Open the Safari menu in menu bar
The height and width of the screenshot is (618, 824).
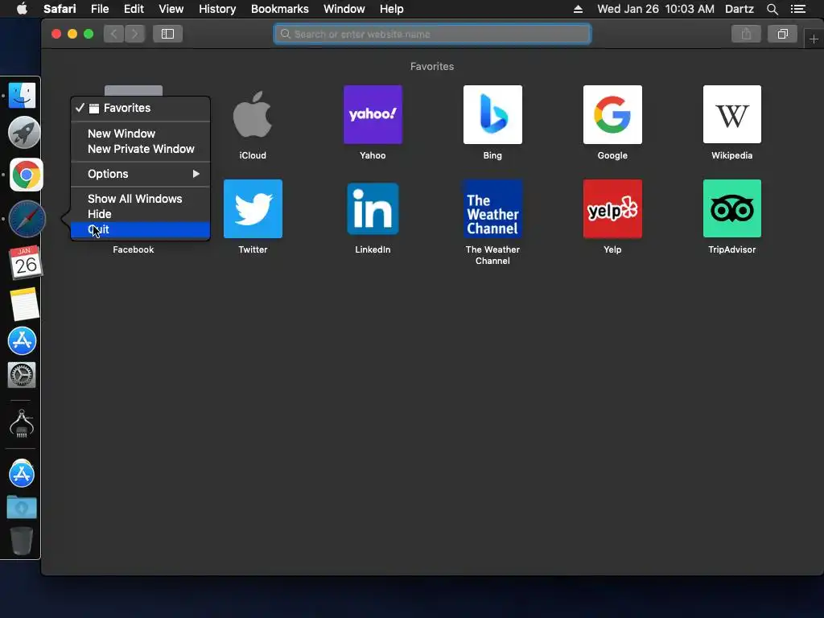click(60, 9)
